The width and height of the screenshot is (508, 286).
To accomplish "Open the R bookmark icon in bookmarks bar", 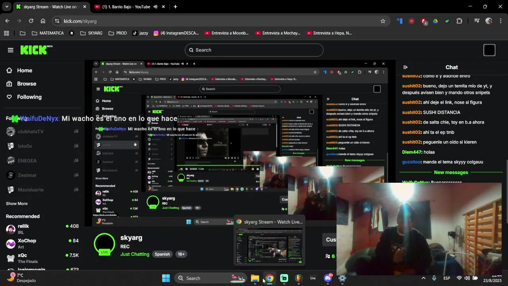I will 71,33.
